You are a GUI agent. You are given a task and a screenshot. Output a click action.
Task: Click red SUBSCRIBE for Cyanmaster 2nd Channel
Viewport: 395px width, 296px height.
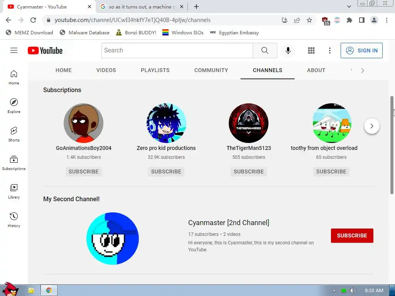(x=352, y=235)
